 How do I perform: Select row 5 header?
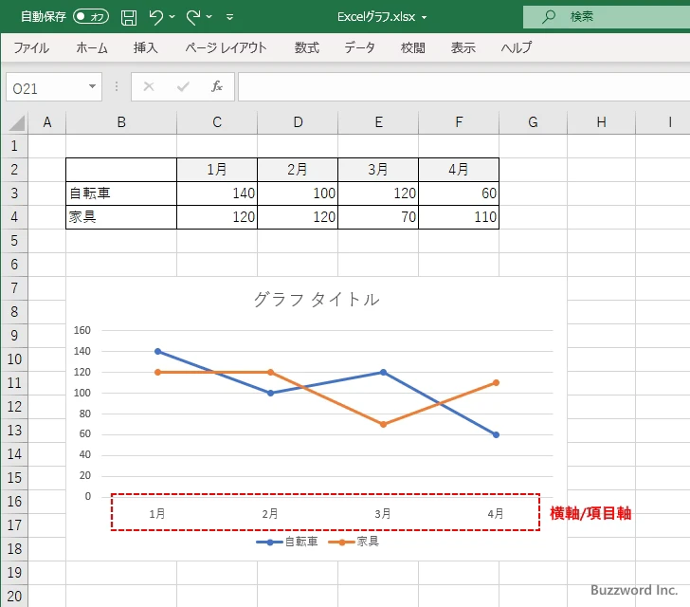pos(14,241)
